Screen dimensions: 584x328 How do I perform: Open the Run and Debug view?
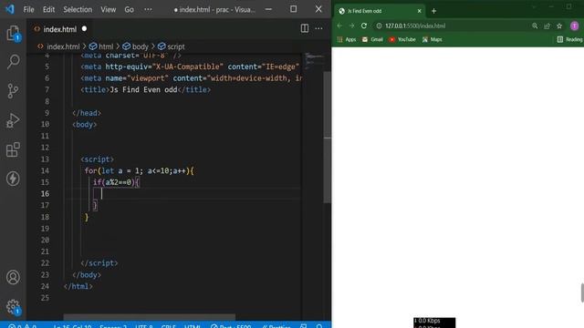(x=13, y=120)
